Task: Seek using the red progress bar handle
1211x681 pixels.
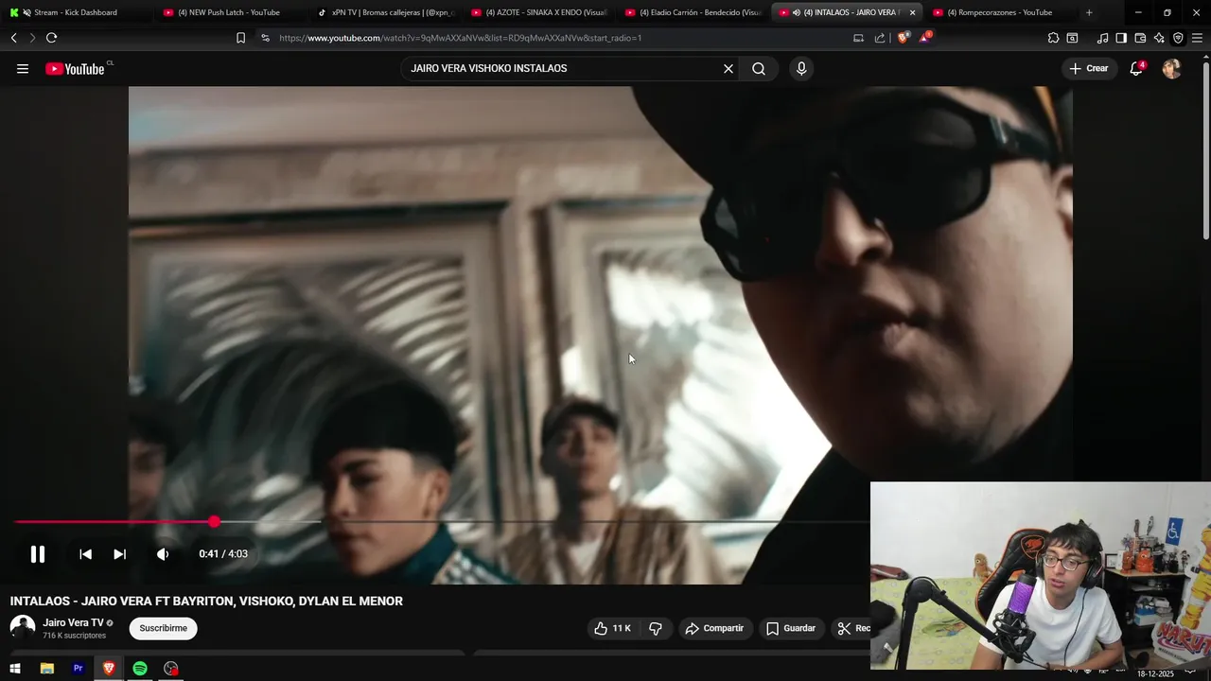Action: 215,521
